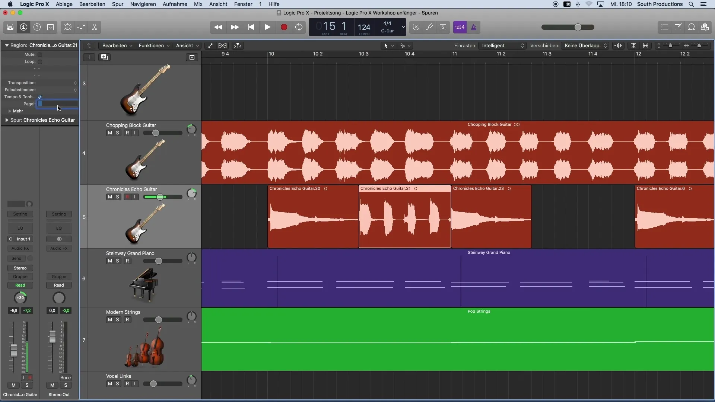The width and height of the screenshot is (715, 402).
Task: Click the vertical auto zoom icon
Action: [634, 45]
